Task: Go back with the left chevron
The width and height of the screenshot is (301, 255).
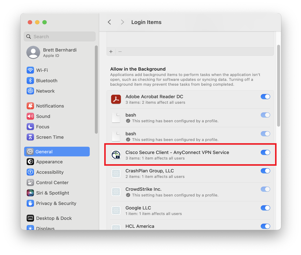Action: pyautogui.click(x=109, y=22)
